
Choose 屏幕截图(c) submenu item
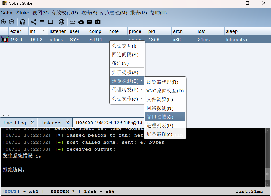coord(165,134)
